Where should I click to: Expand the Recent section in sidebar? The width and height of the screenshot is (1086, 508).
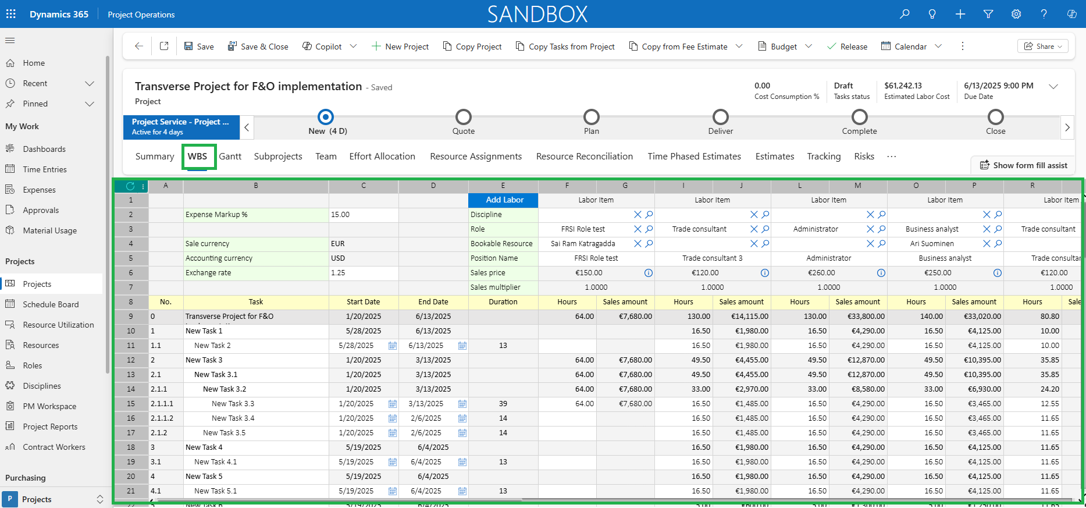[90, 83]
